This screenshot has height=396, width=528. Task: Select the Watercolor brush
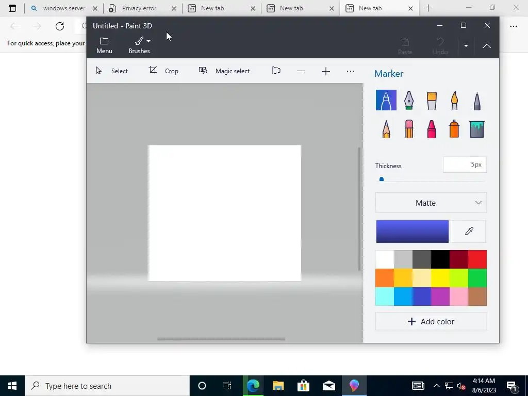[454, 101]
